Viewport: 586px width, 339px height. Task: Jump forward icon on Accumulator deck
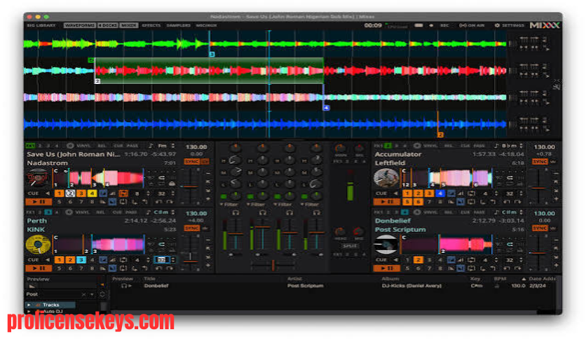click(x=517, y=202)
